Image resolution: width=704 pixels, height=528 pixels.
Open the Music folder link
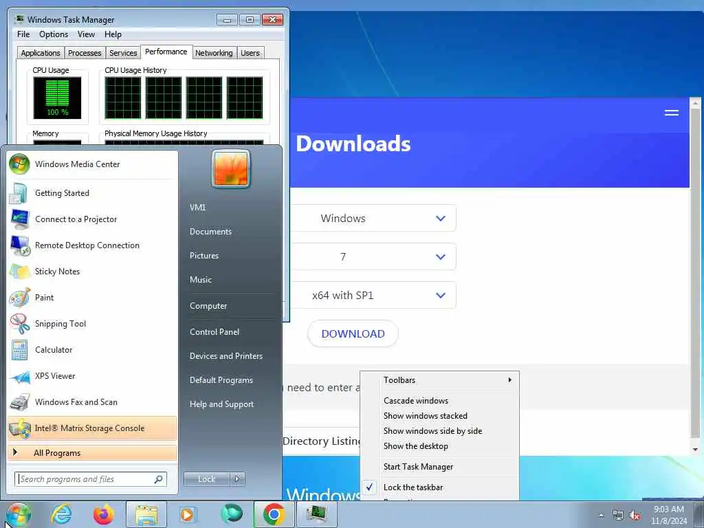pos(200,280)
